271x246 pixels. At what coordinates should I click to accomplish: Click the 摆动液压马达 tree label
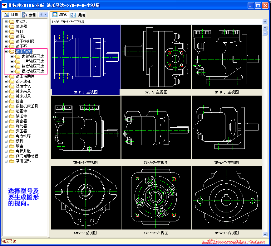(x=33, y=71)
